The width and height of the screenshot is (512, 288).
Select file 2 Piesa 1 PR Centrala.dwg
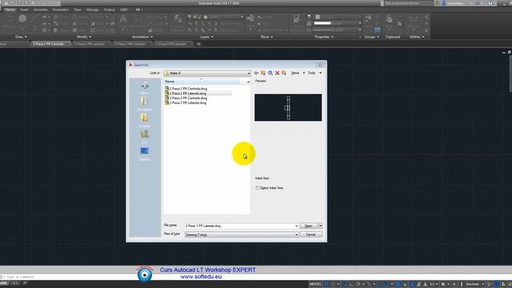(x=186, y=89)
